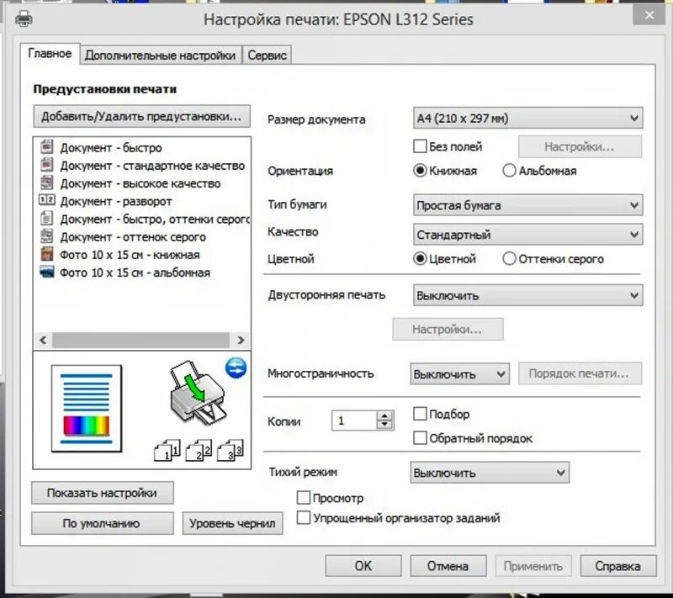673x598 pixels.
Task: Enable the "Без полей" checkbox
Action: (420, 146)
